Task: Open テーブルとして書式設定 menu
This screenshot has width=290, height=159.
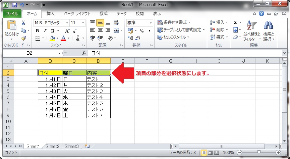Action: point(181,30)
